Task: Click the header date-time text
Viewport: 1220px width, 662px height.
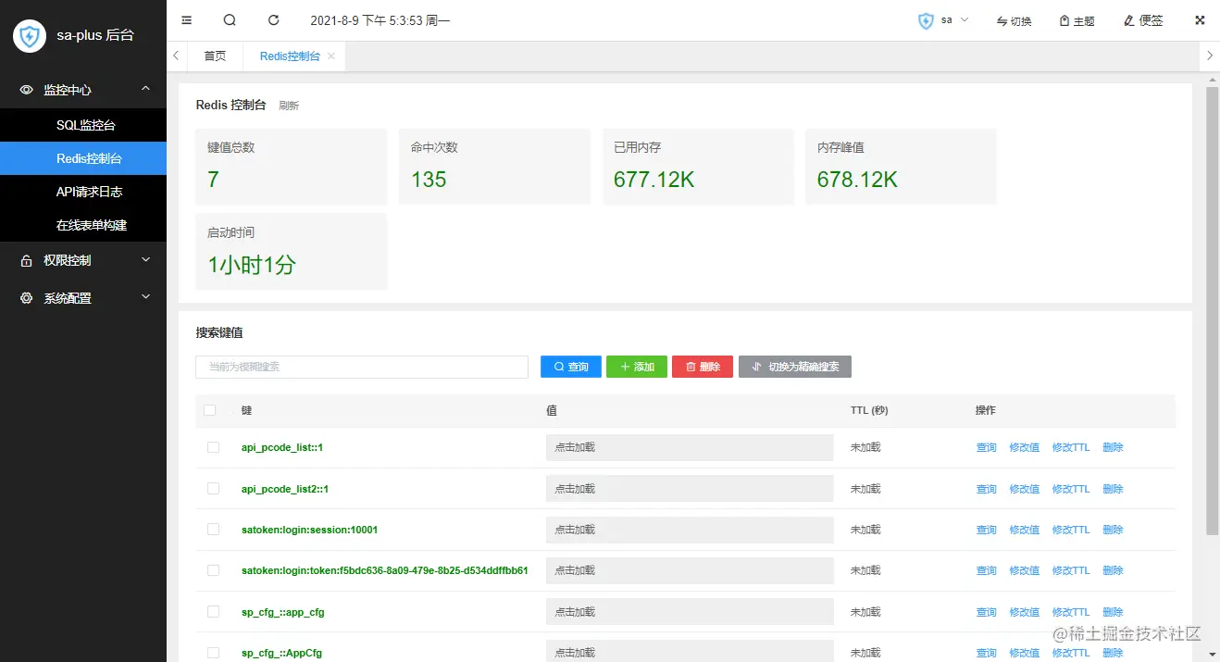Action: pyautogui.click(x=380, y=20)
